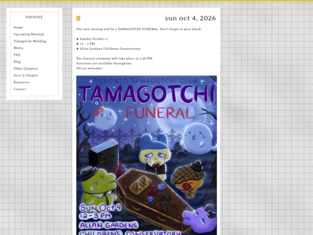Screen dimensions: 313x235
Task: Open the FAQ page
Action: [x=17, y=55]
